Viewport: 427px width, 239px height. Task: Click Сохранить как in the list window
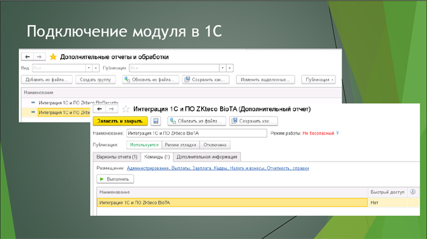coord(206,80)
